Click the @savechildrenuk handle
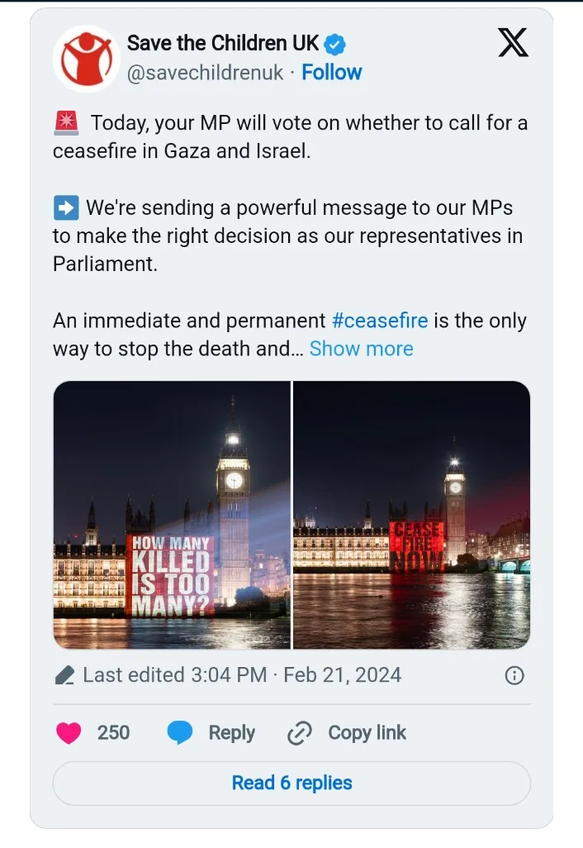Image resolution: width=583 pixels, height=848 pixels. pos(205,73)
